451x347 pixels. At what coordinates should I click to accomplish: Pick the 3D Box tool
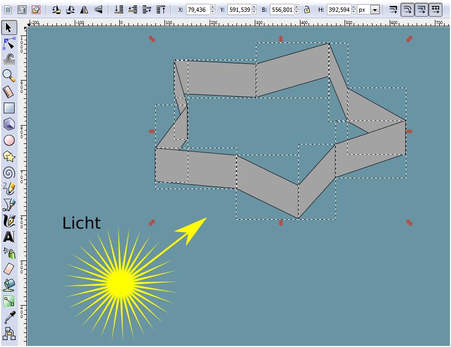9,124
